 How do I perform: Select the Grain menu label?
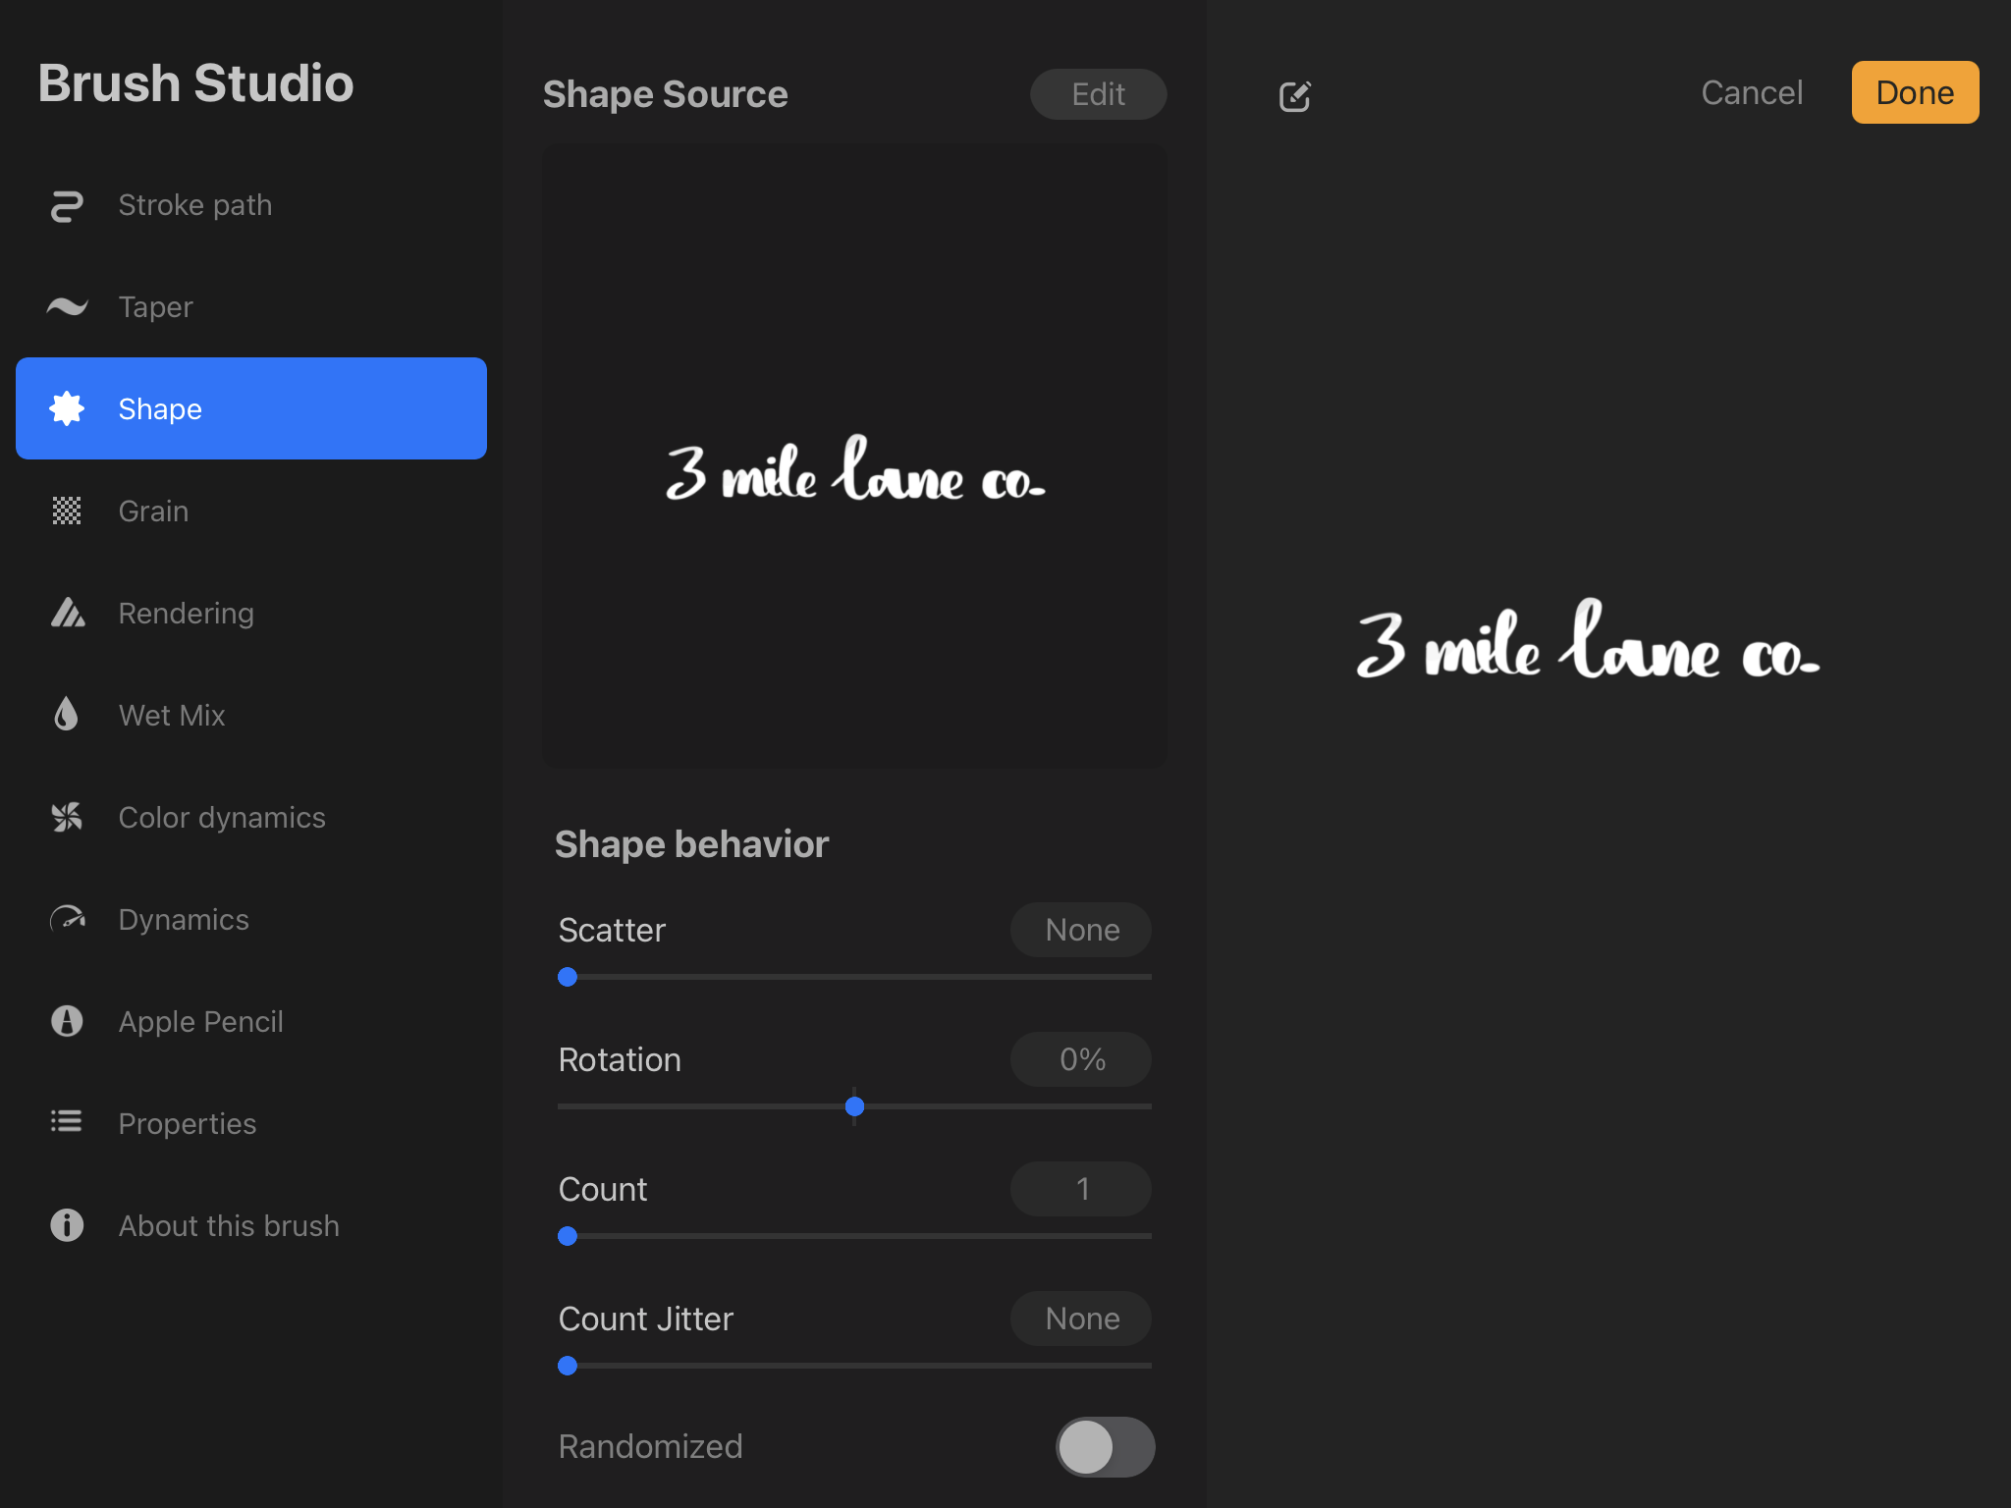153,512
